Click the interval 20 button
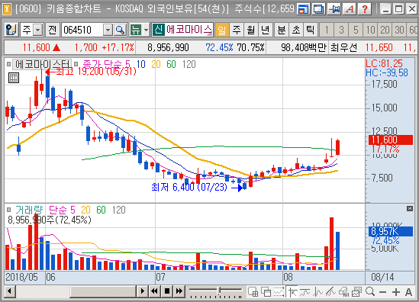 [385, 30]
